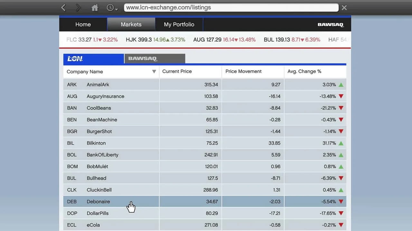412x231 pixels.
Task: Select the LCN exchange tab
Action: (93, 58)
